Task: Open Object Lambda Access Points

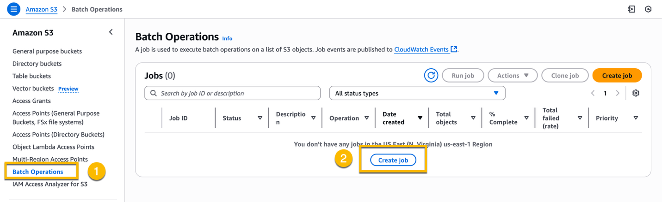Action: 53,147
